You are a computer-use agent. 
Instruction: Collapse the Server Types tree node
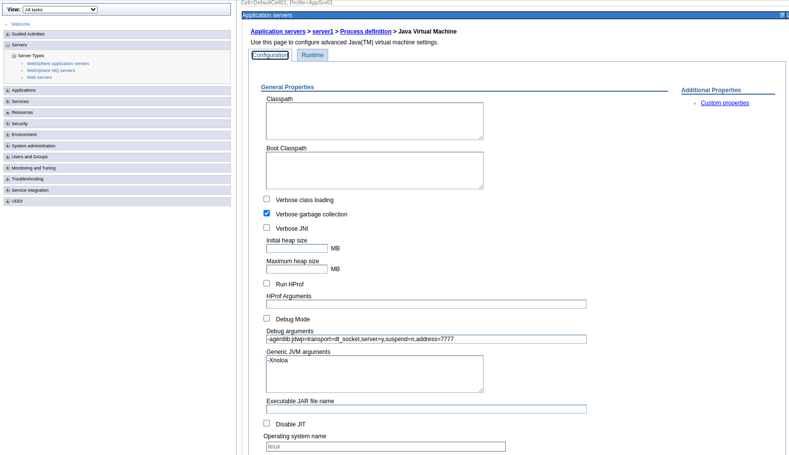14,56
